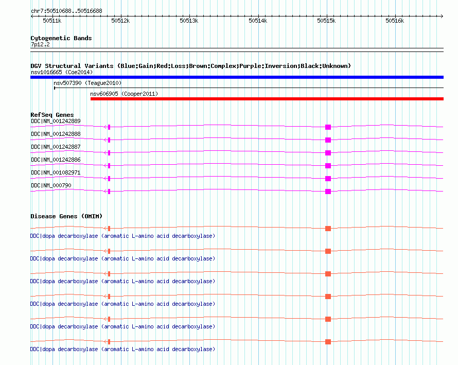Select the large magenta exon on NM_001242887
This screenshot has height=365, width=458.
click(328, 153)
